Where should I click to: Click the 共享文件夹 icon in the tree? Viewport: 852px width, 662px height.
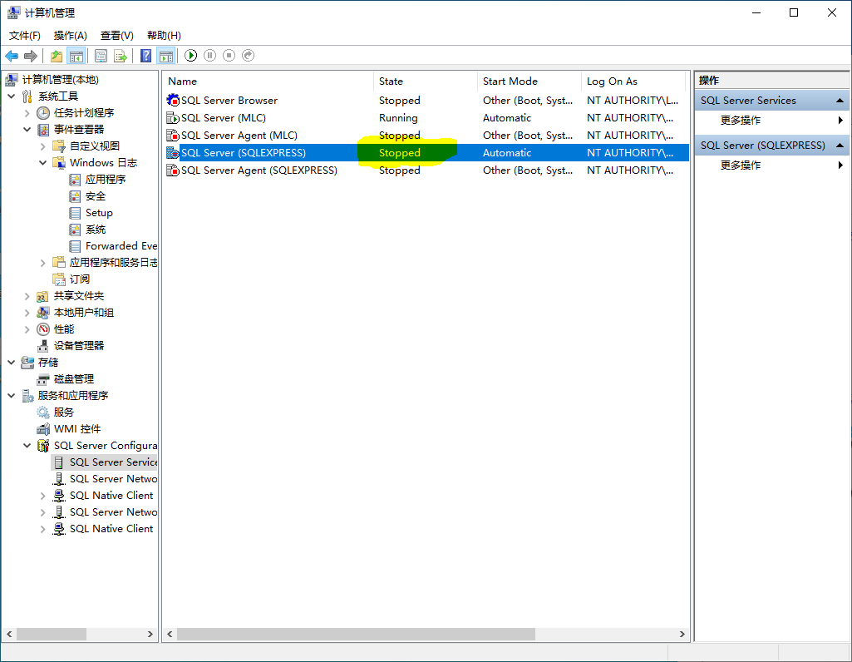tap(43, 296)
